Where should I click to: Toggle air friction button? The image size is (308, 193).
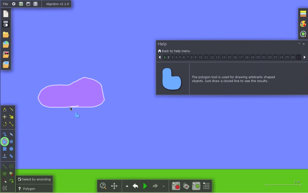tap(186, 186)
